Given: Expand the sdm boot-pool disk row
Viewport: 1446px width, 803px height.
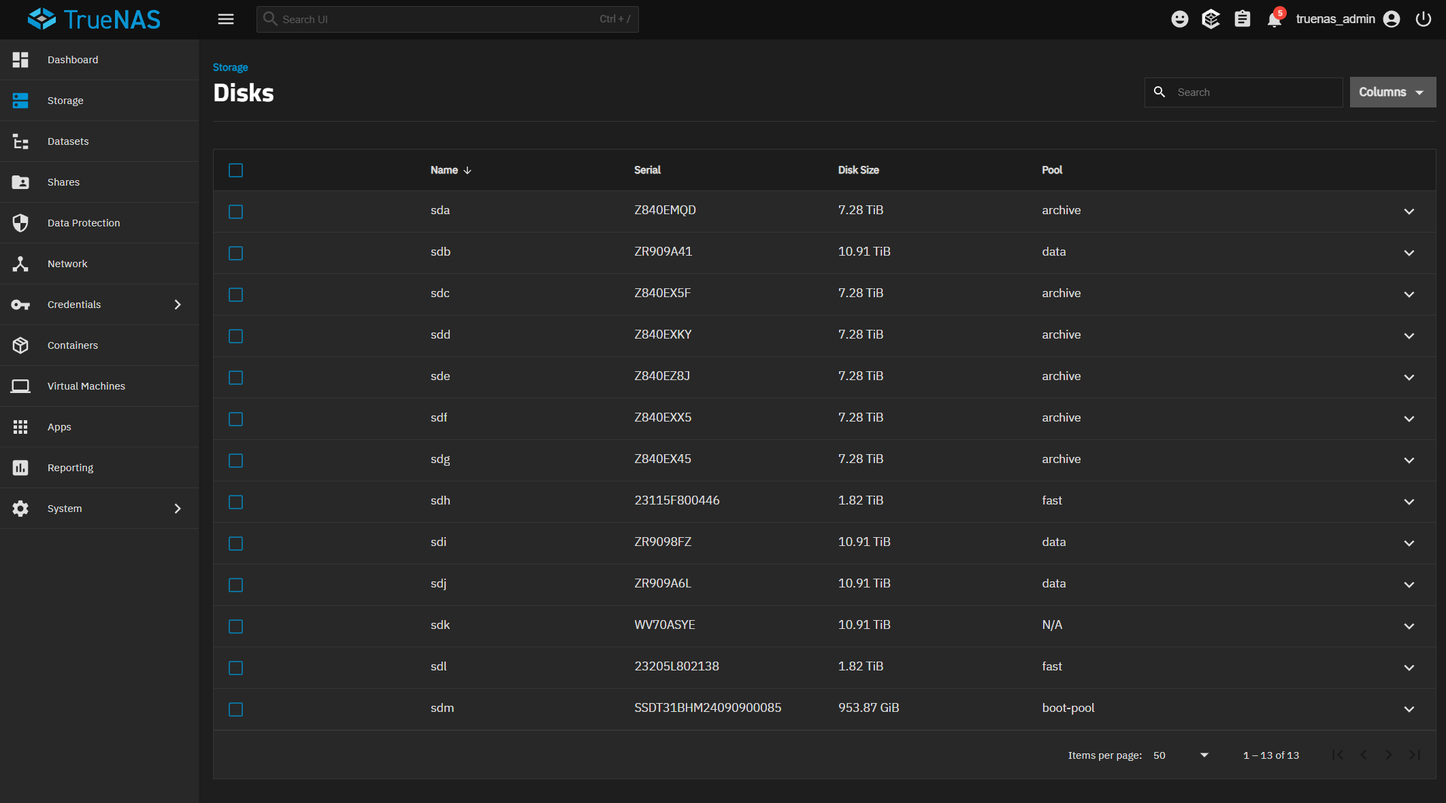Looking at the screenshot, I should [1409, 709].
